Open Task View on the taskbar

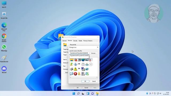point(83,94)
